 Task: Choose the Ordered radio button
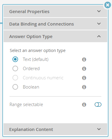pos(15,69)
